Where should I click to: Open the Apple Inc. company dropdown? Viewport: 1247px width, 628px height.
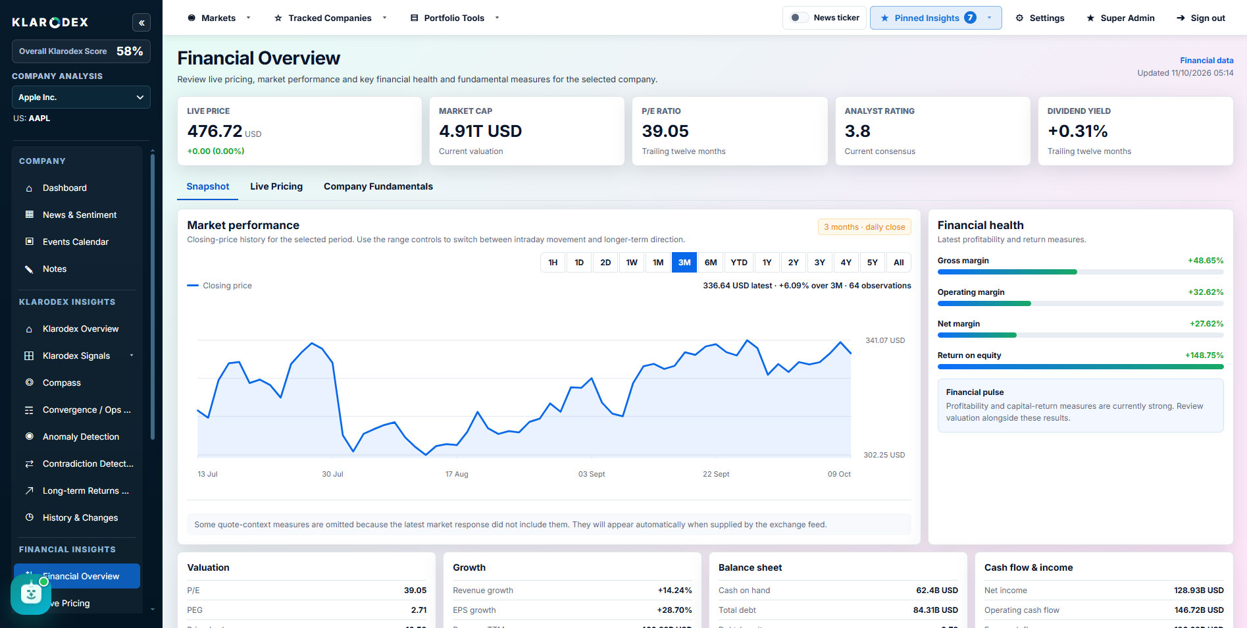[x=81, y=97]
